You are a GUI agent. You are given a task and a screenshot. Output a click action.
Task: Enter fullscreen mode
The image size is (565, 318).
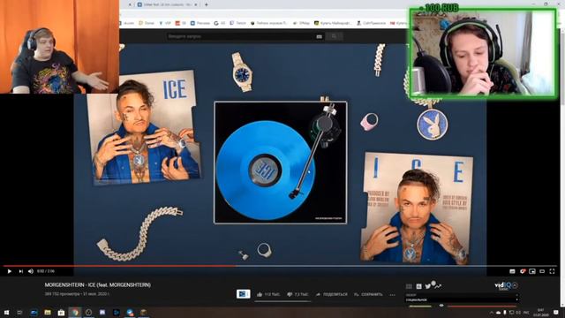point(552,271)
